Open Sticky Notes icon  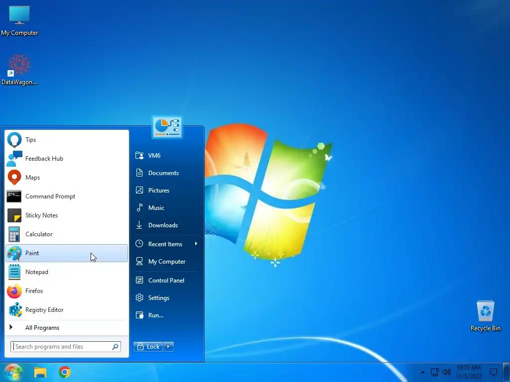coord(14,215)
